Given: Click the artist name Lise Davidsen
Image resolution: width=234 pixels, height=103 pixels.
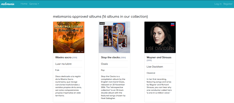Looking at the screenshot, I should tap(155, 67).
